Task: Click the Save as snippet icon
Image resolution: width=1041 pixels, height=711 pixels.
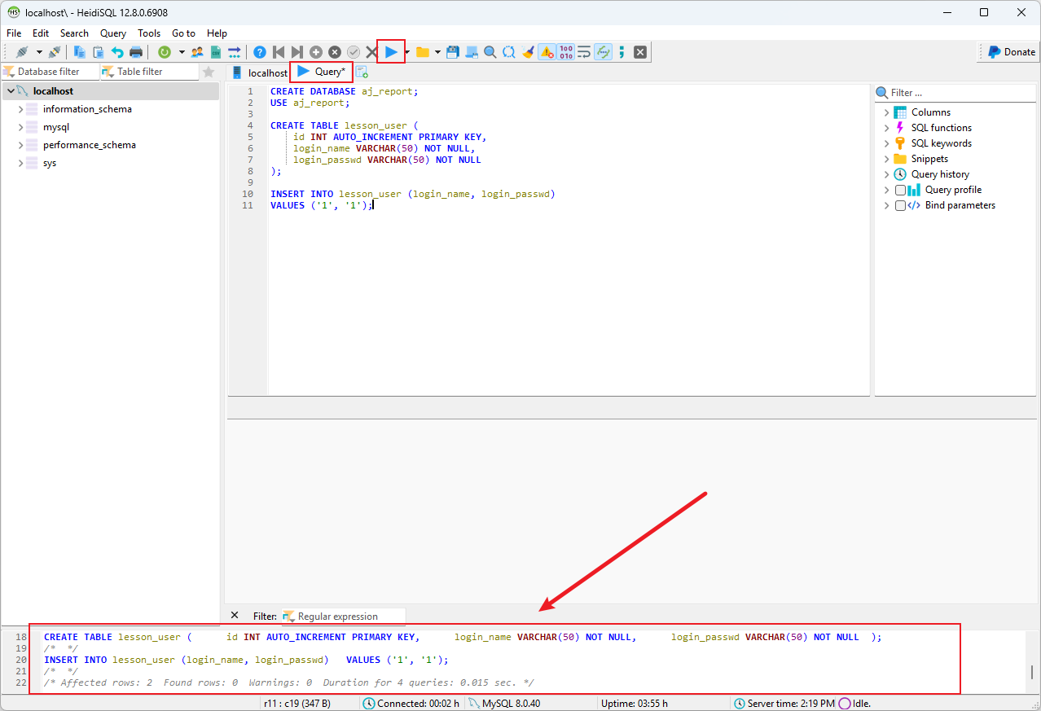Action: pos(472,52)
